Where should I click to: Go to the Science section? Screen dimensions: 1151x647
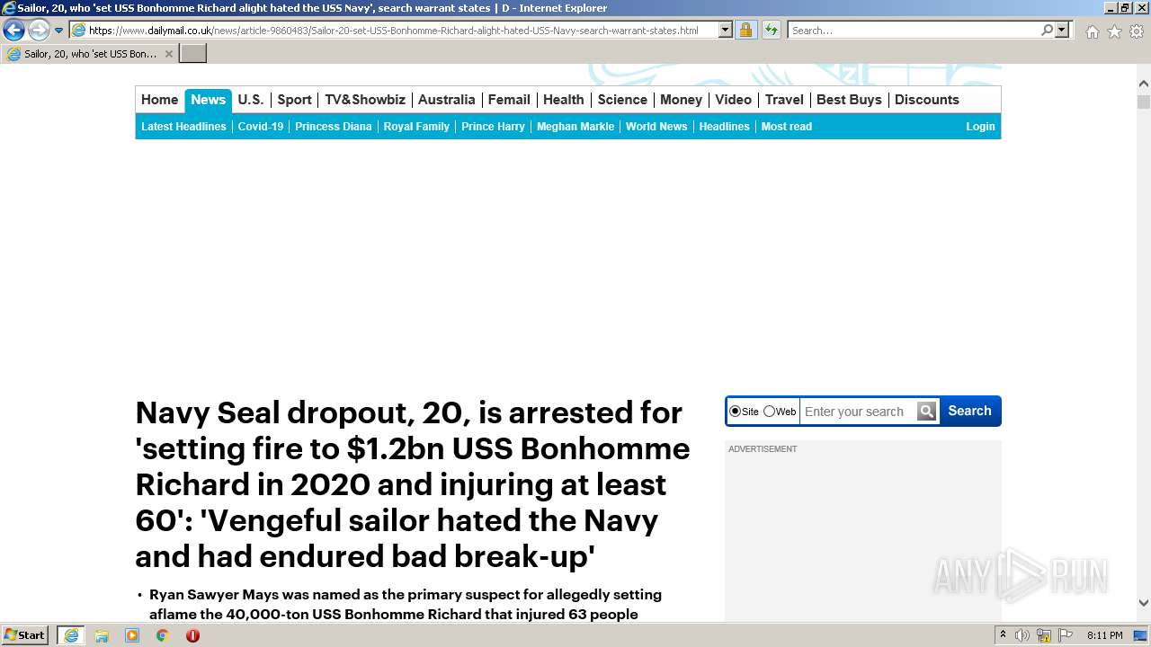point(622,100)
